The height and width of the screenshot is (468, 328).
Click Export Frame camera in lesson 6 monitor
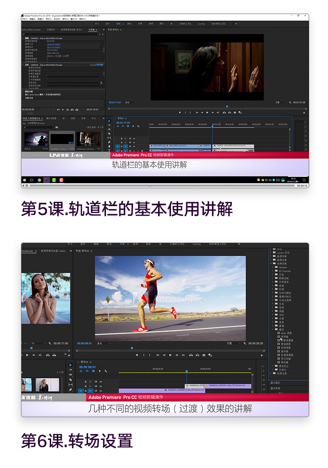point(204,355)
